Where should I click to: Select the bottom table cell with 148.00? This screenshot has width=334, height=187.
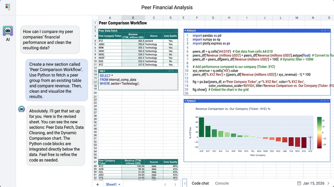click(133, 166)
